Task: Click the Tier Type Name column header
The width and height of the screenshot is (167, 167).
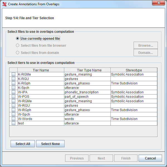Action: tap(87, 70)
